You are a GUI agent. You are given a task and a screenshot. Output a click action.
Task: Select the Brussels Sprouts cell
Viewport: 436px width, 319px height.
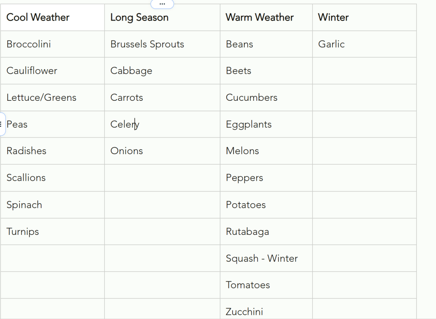pos(147,44)
